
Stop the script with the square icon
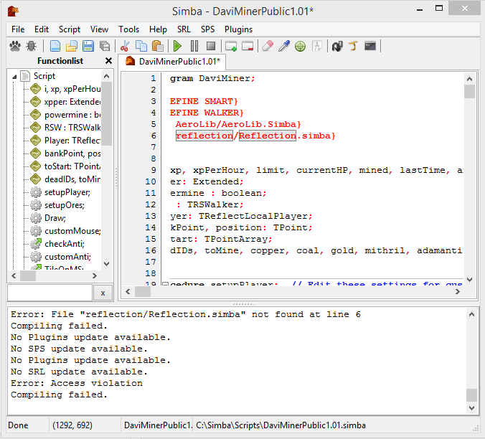click(211, 47)
